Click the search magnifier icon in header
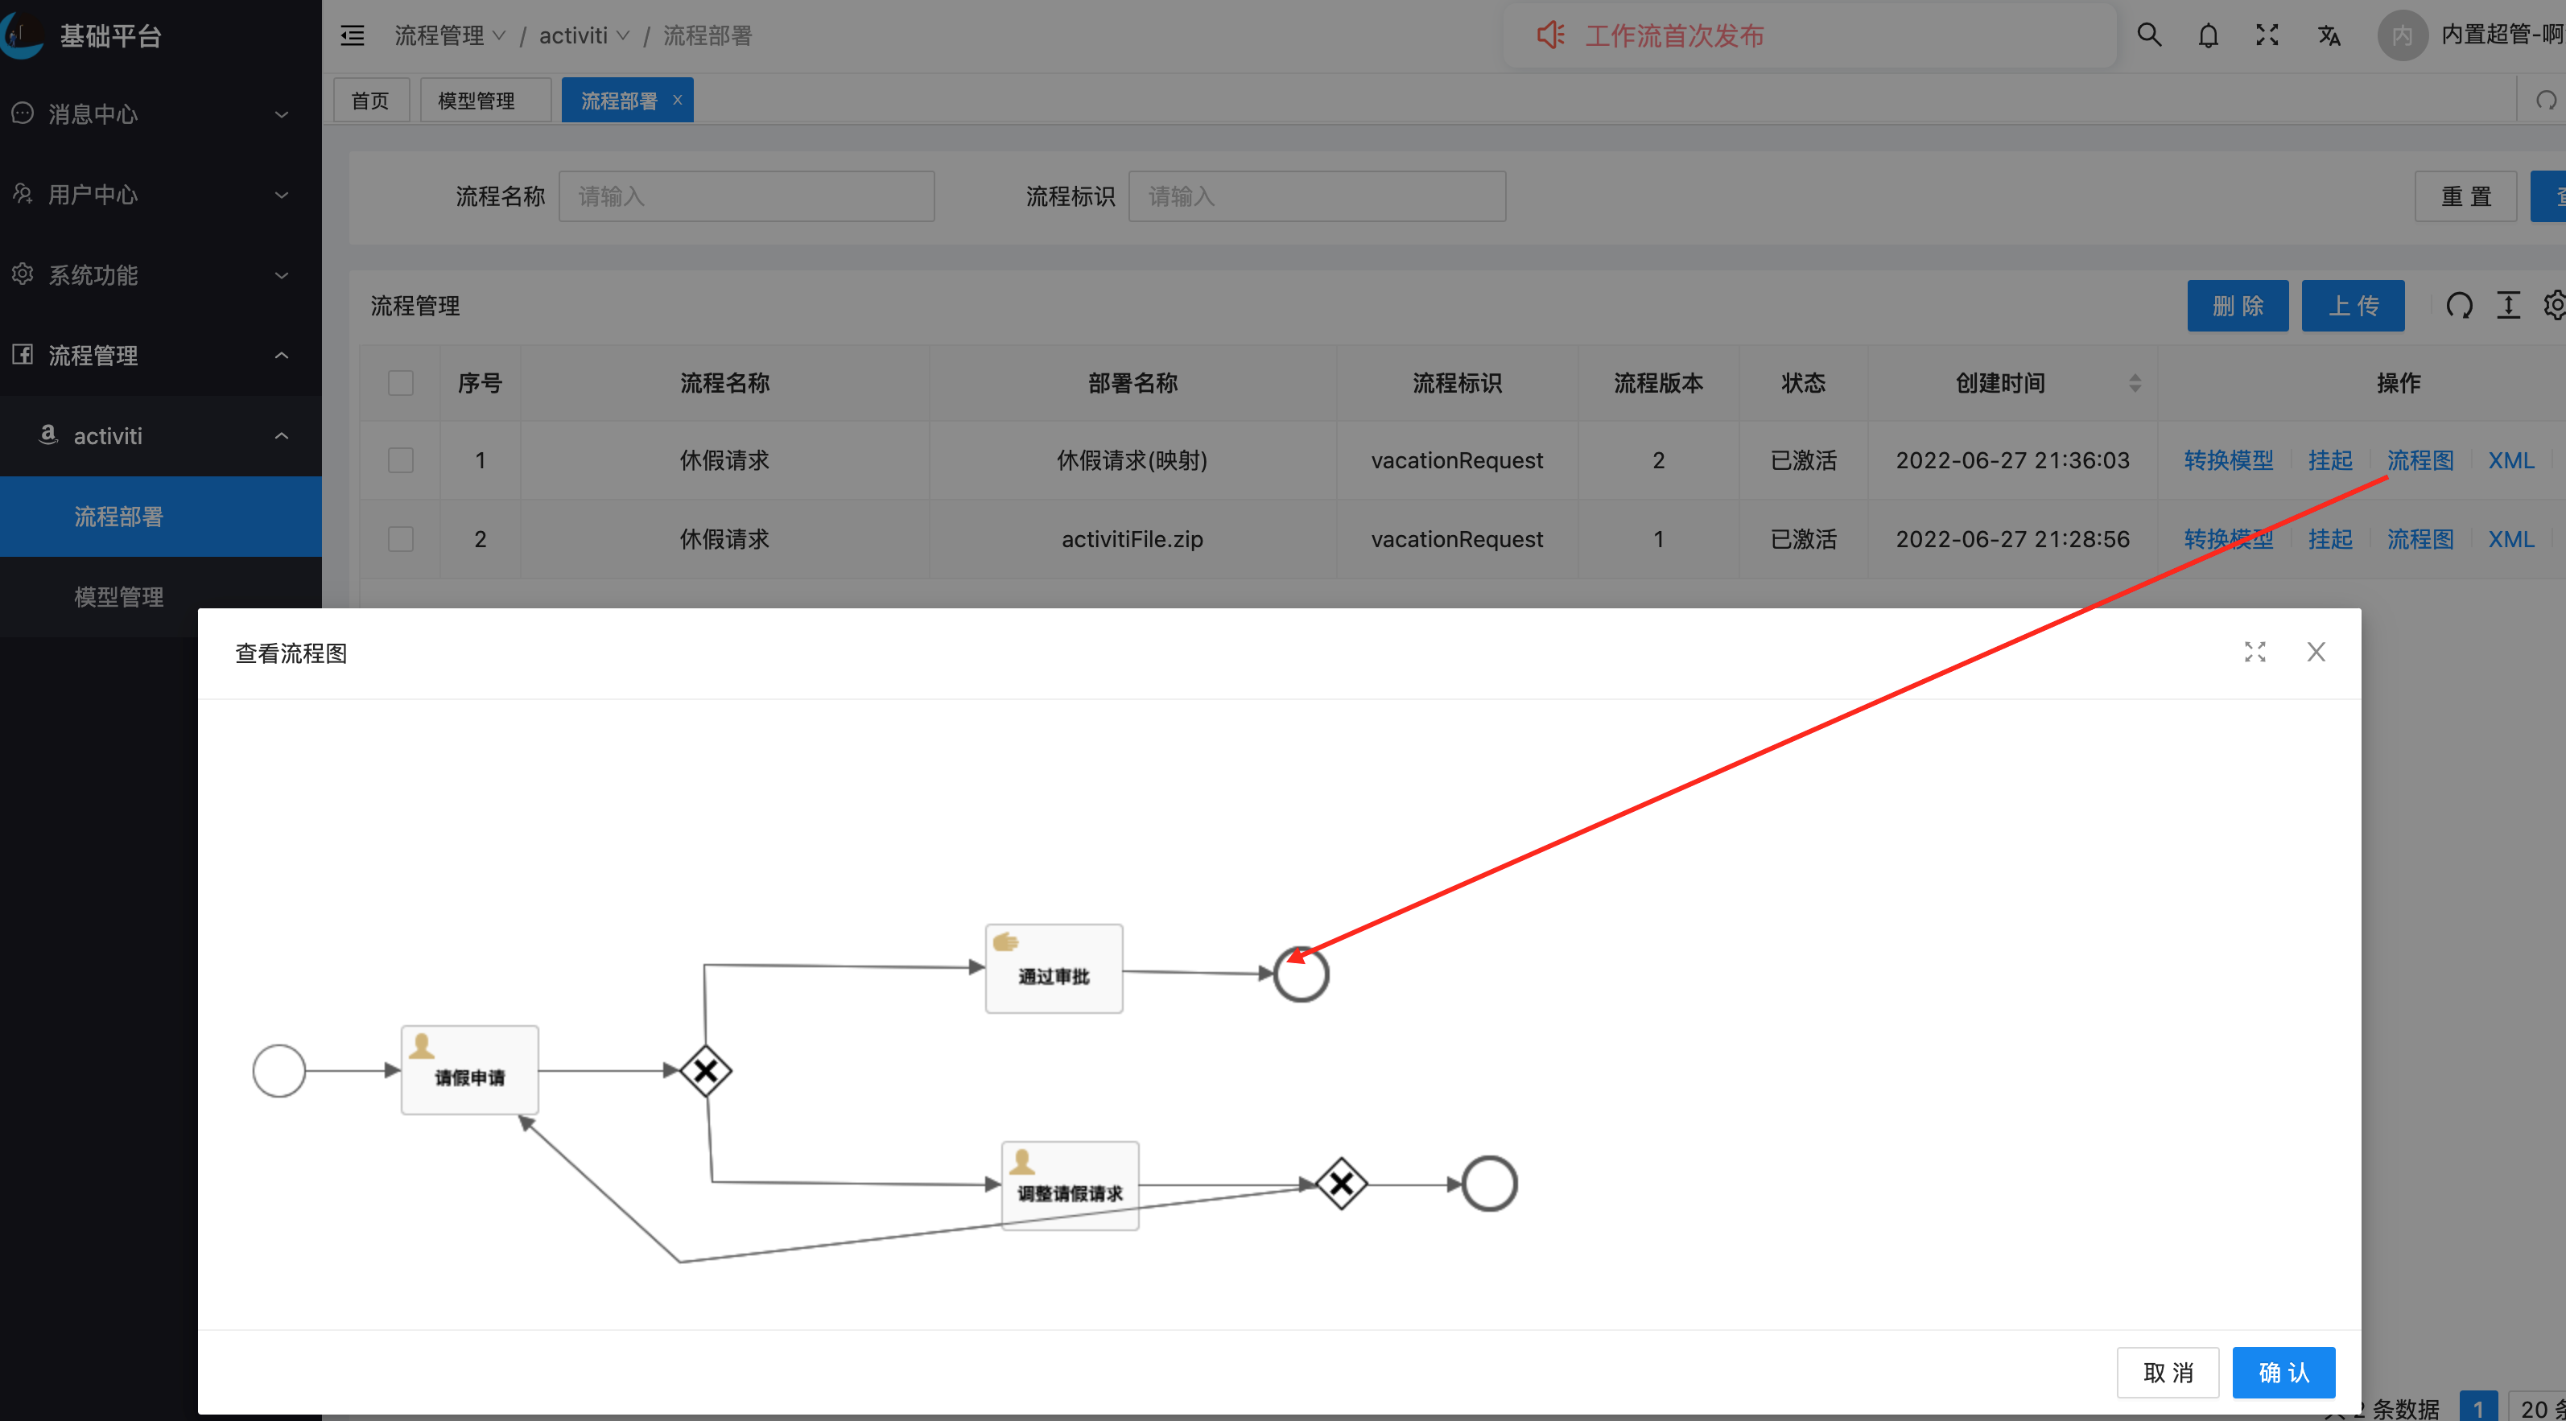The height and width of the screenshot is (1421, 2566). click(2148, 36)
